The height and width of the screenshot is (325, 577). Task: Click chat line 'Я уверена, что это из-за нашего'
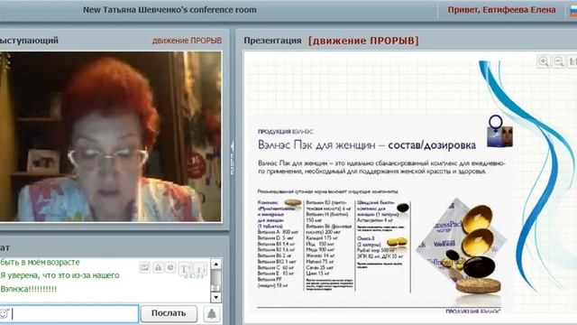[60, 275]
